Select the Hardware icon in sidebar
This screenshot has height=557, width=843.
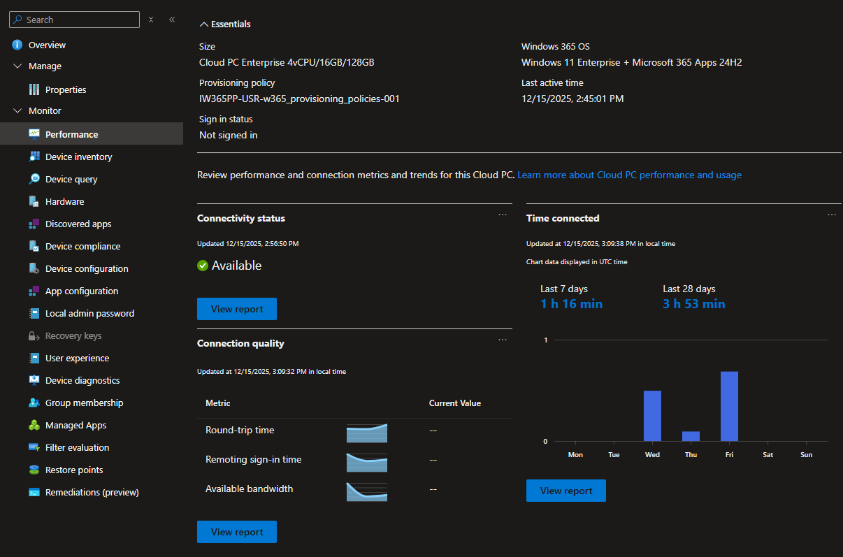[x=34, y=201]
